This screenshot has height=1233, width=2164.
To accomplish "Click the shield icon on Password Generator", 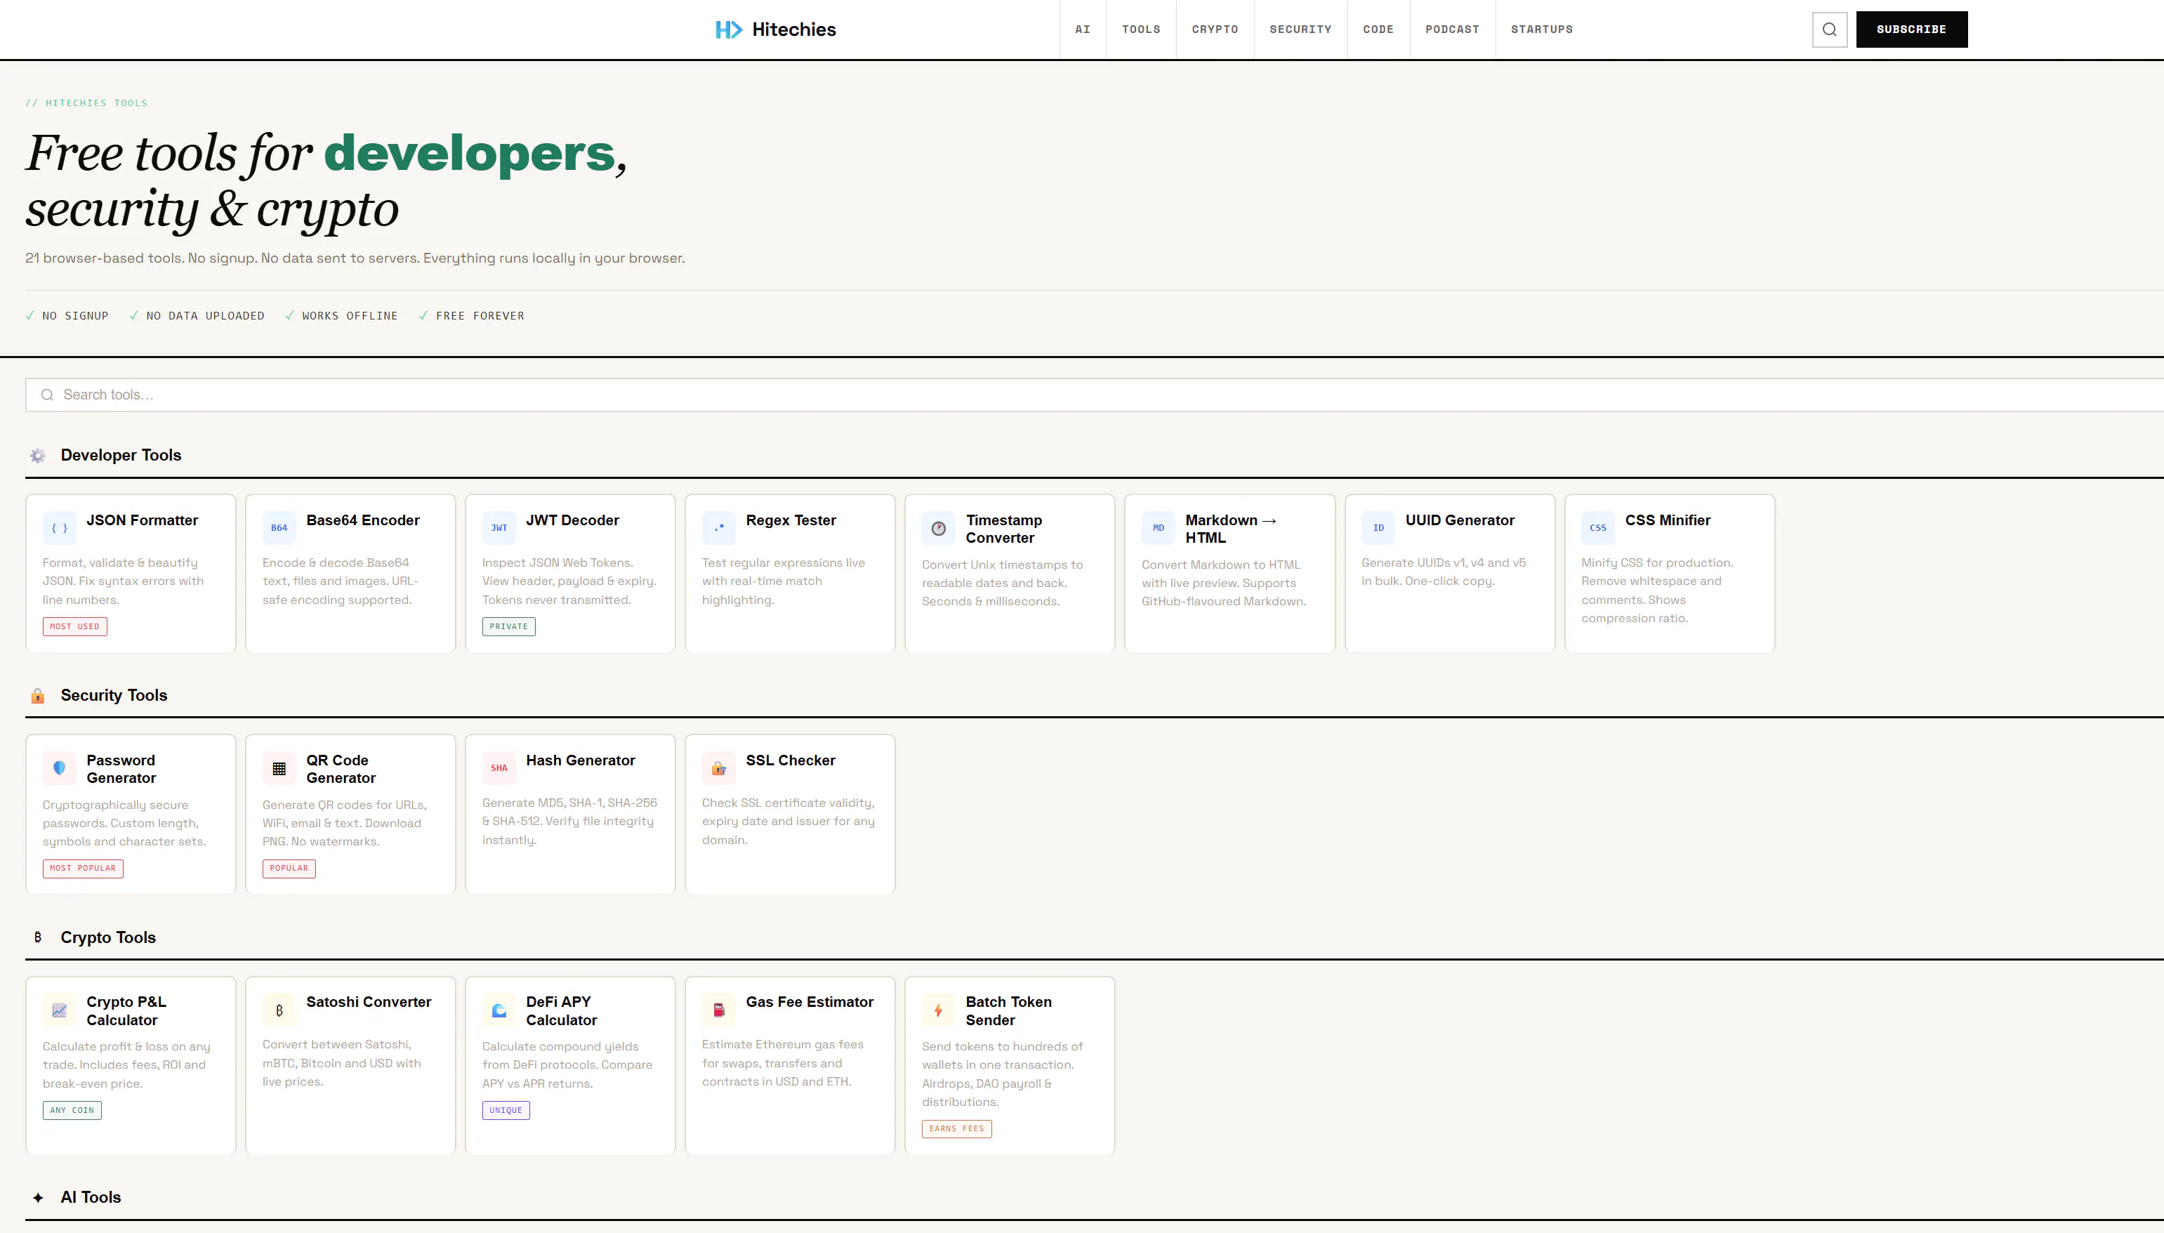I will pos(59,768).
